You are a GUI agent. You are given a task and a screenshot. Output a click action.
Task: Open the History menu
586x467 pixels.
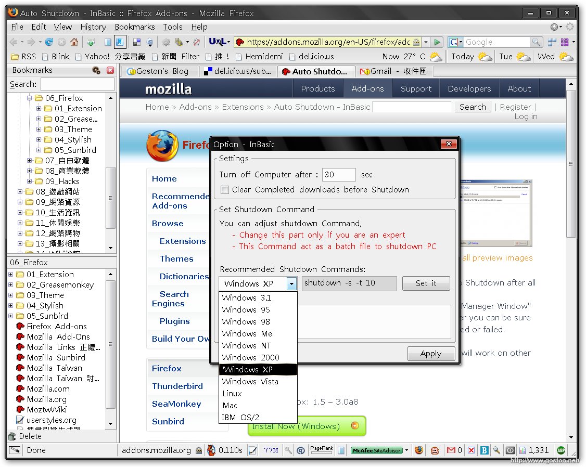coord(93,27)
